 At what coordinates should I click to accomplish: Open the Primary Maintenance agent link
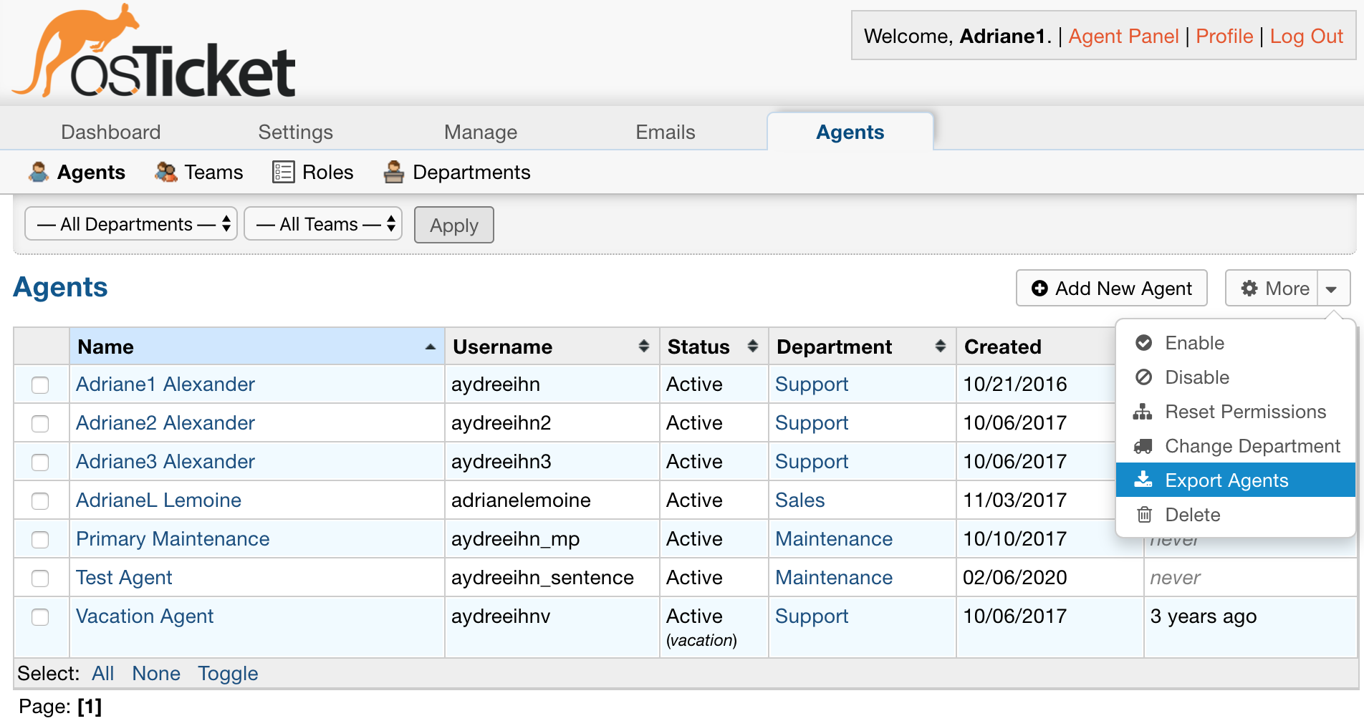point(173,539)
